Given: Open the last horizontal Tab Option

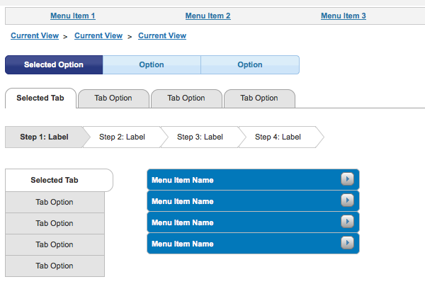Looking at the screenshot, I should point(259,98).
